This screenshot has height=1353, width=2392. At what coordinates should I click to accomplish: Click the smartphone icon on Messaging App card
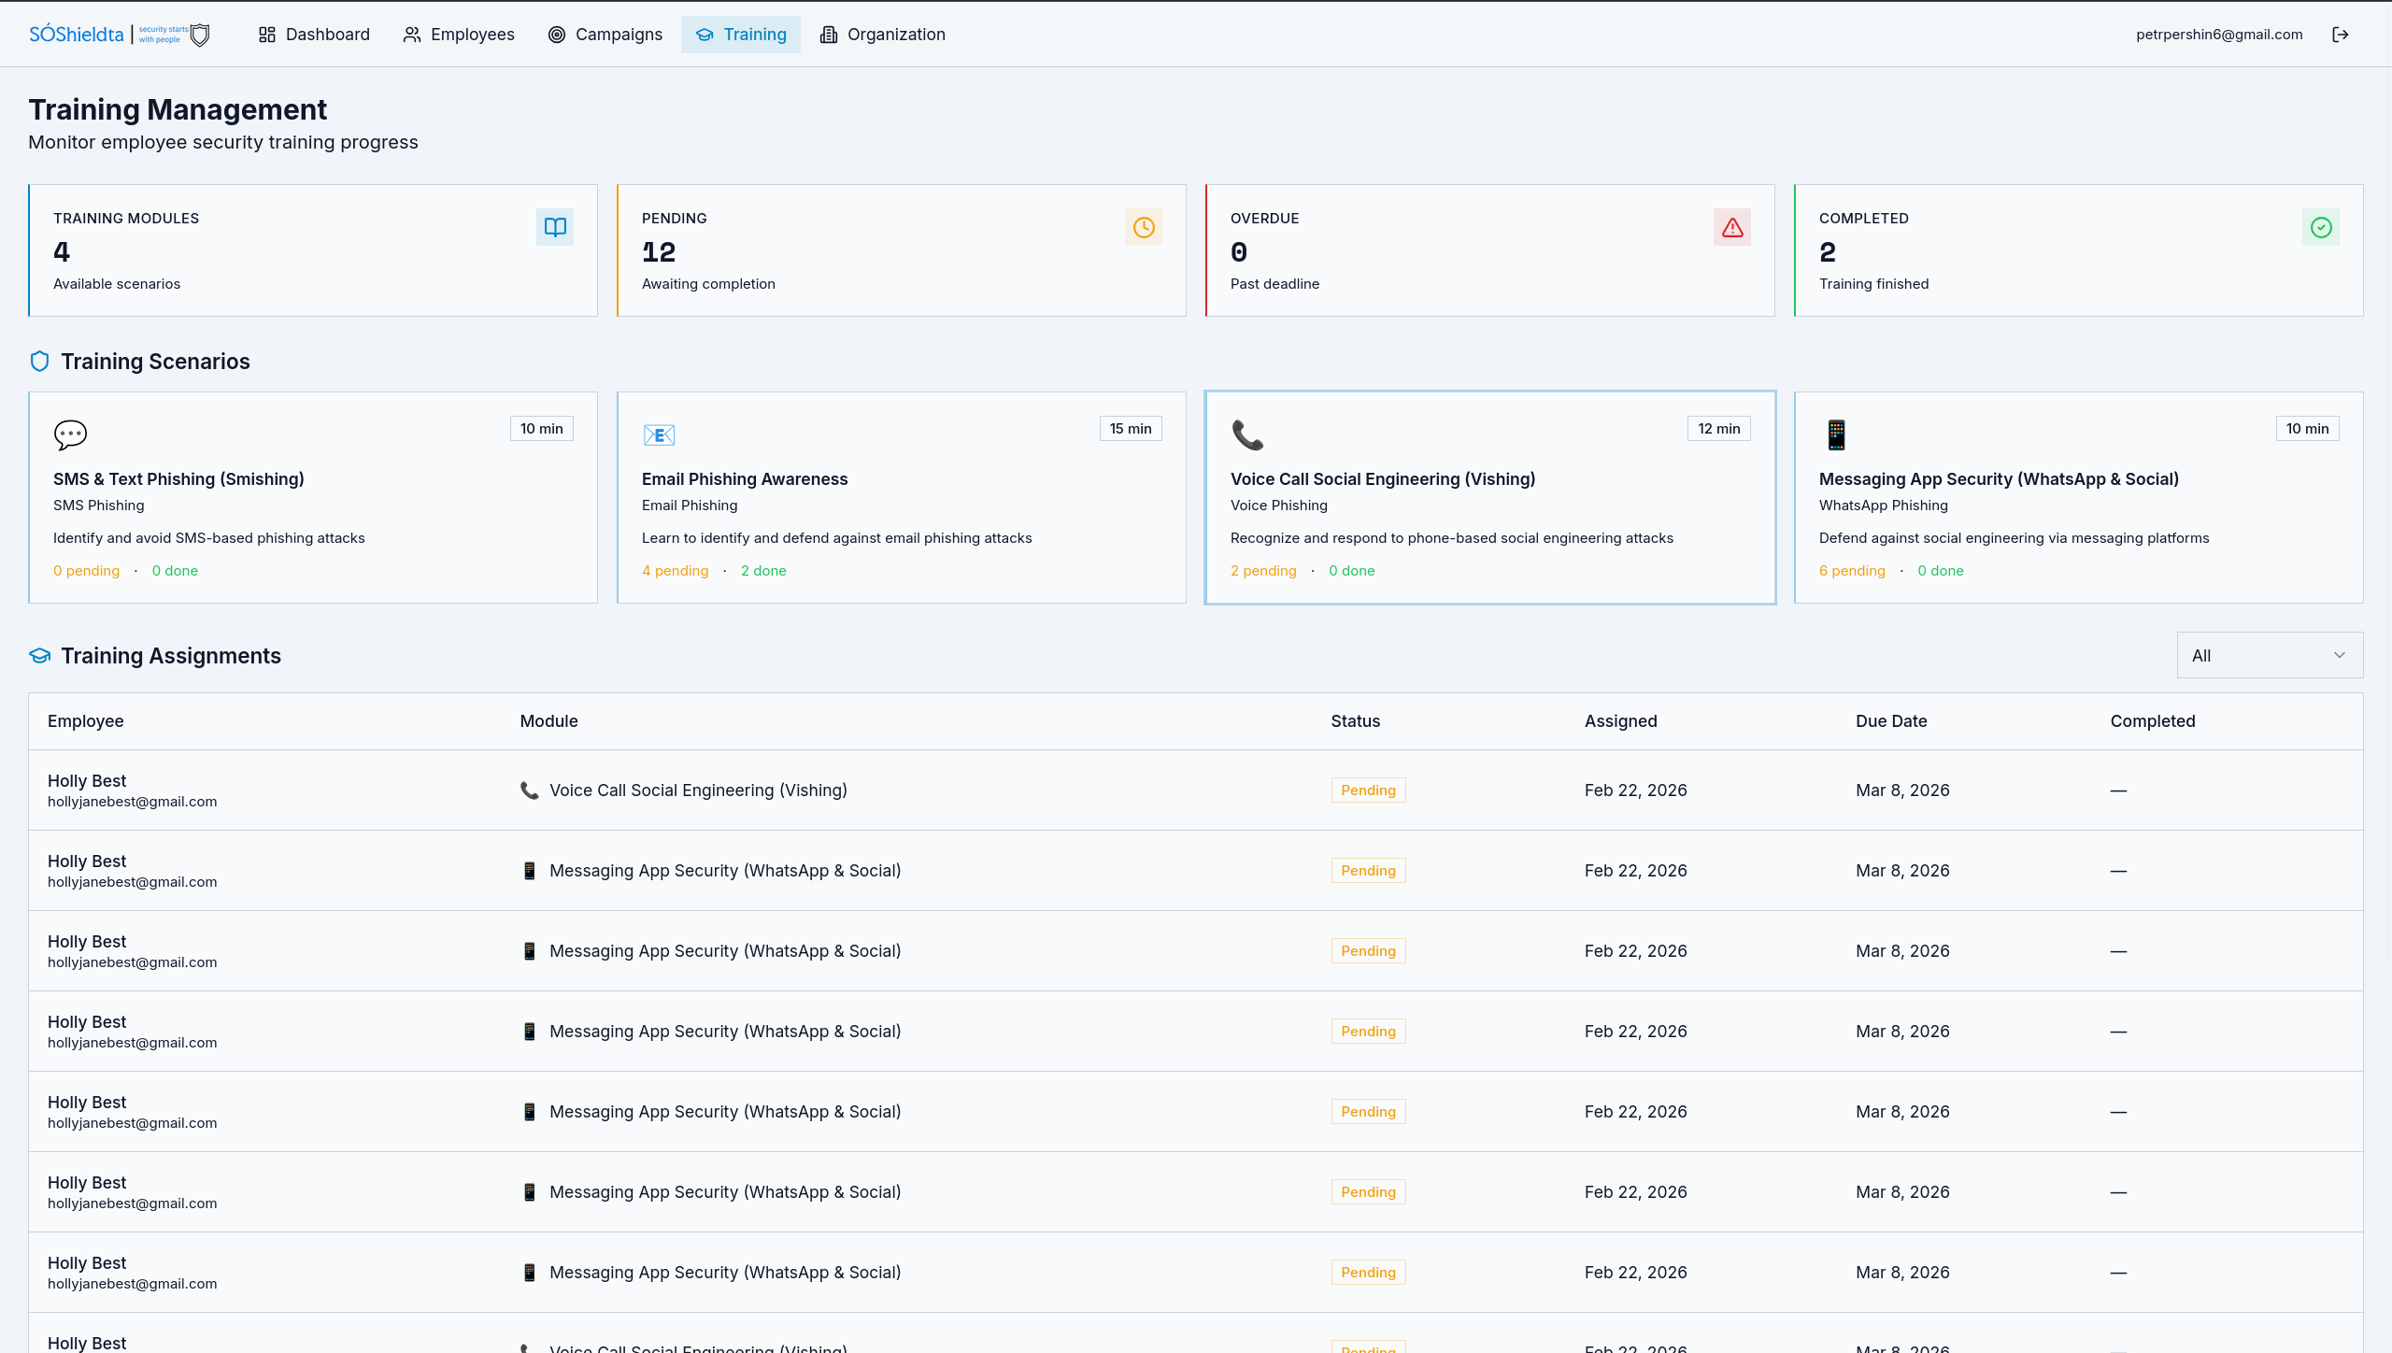[x=1836, y=434]
